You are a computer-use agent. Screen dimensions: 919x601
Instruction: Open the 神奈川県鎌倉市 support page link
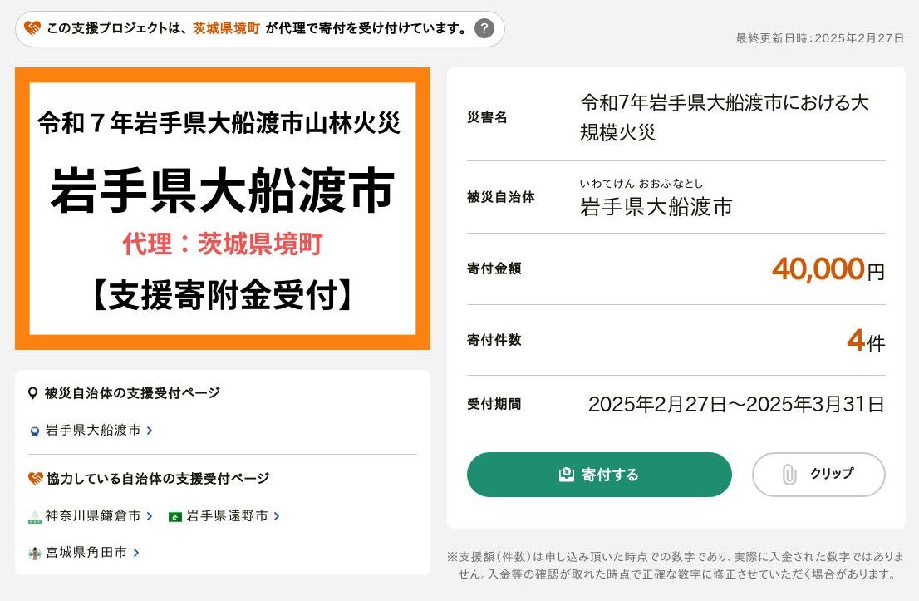[x=93, y=516]
